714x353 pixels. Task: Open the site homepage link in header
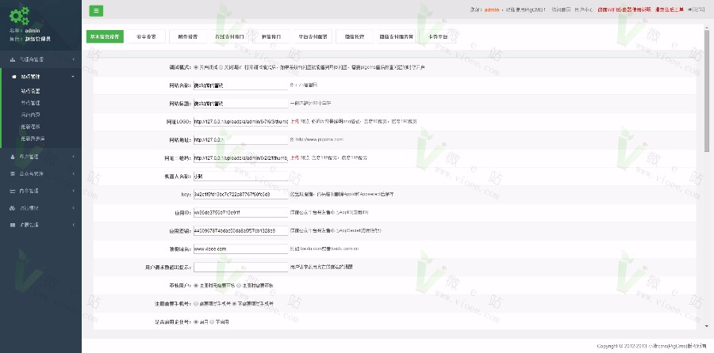point(560,9)
